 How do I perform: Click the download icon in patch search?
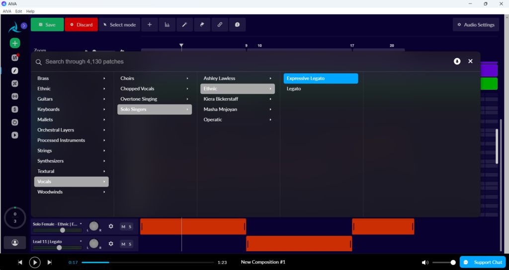click(x=457, y=61)
